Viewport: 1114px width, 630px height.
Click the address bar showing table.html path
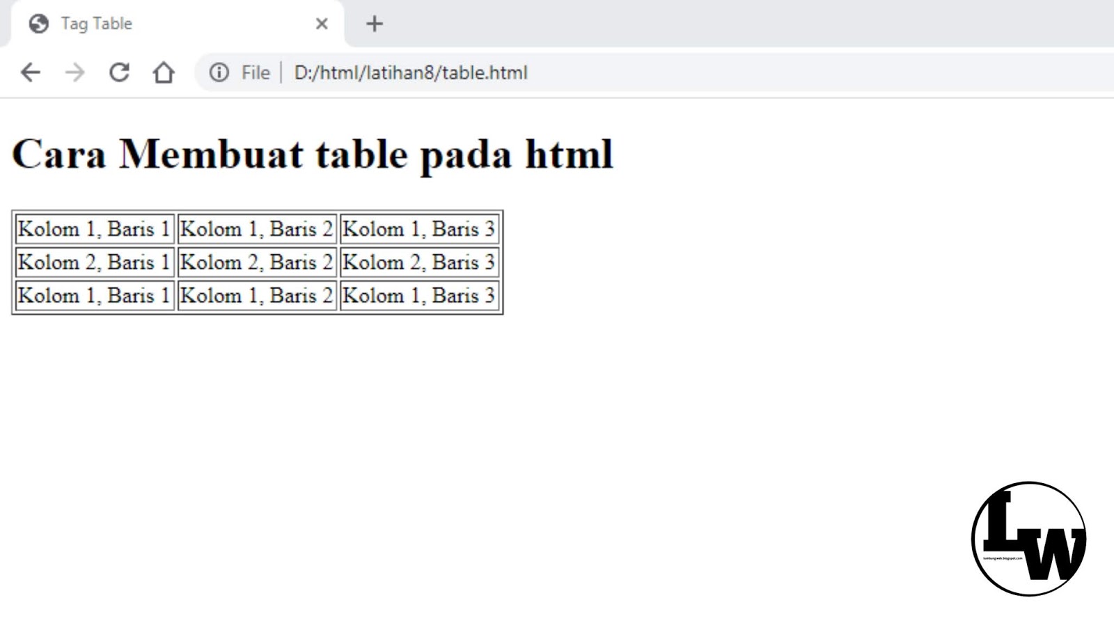pos(411,72)
